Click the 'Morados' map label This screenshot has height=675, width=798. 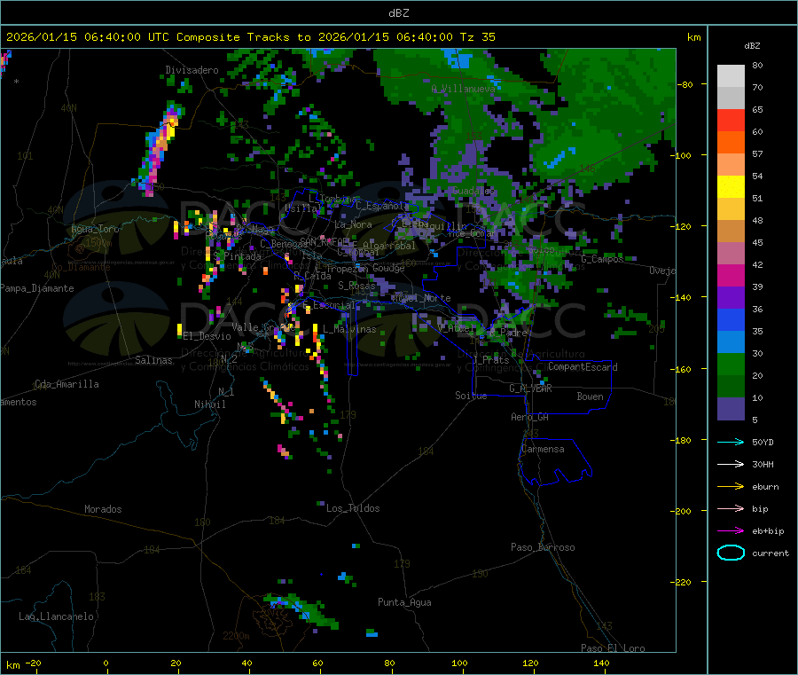coord(103,509)
